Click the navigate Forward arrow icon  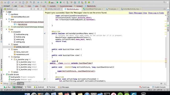41,2
